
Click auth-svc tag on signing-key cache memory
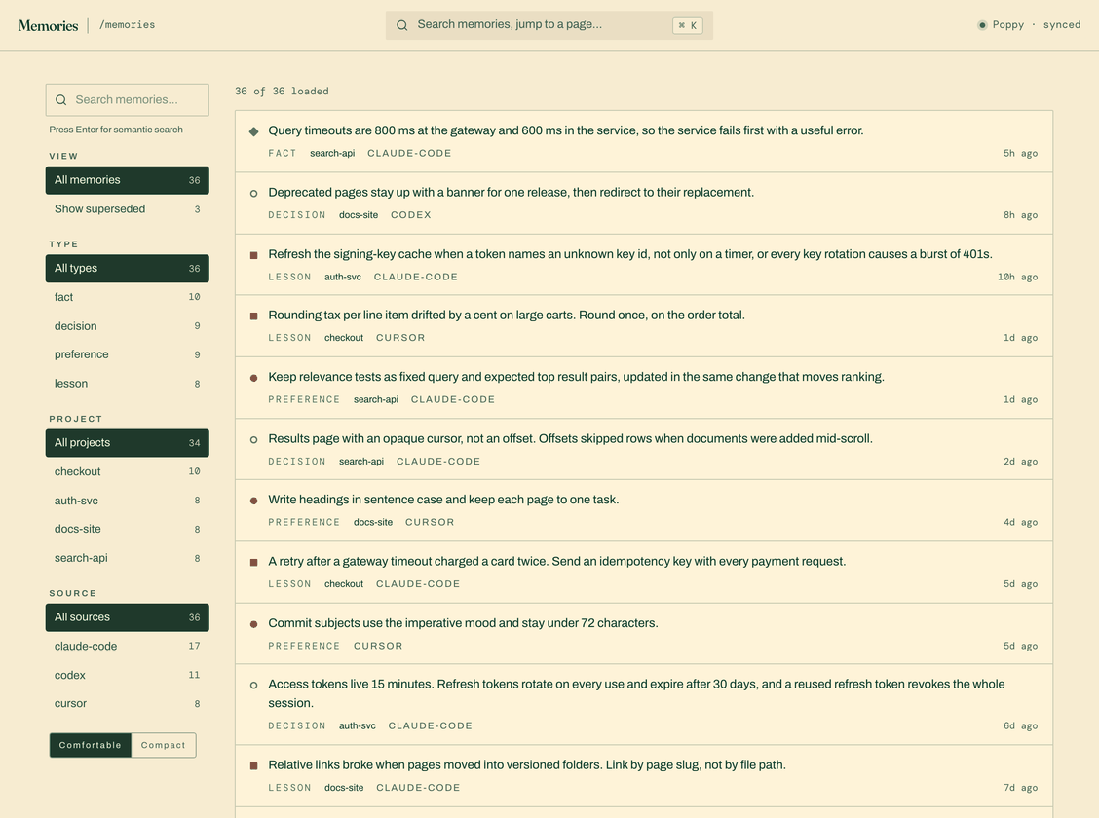(x=343, y=277)
